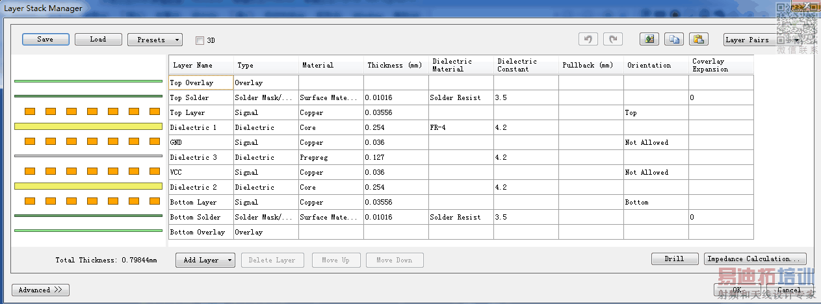Click Bottom Layer Copper material cell

331,202
